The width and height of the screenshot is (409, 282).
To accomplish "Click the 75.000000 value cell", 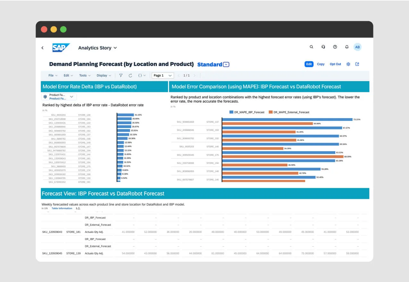I will point(307,253).
